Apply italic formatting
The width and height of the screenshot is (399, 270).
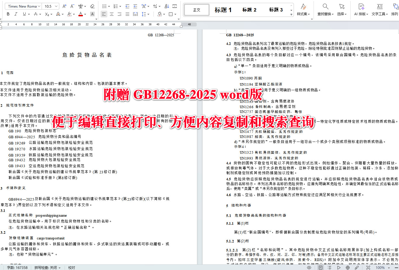tap(16, 14)
